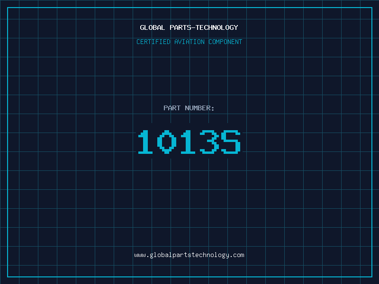Screen dimensions: 379x284
Task: Click the .com ending of the URL
Action: [x=237, y=255]
